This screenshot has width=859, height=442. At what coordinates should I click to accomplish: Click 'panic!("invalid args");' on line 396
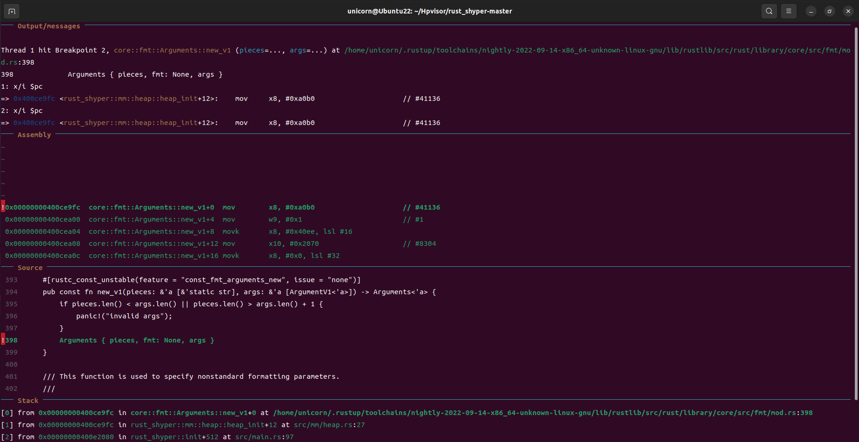pos(124,316)
